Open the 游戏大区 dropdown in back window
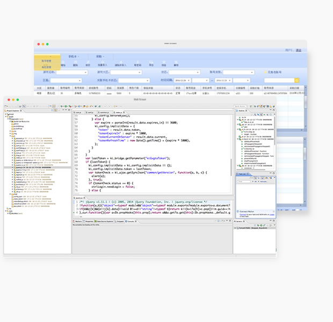Image resolution: width=333 pixels, height=322 pixels. pos(126,72)
